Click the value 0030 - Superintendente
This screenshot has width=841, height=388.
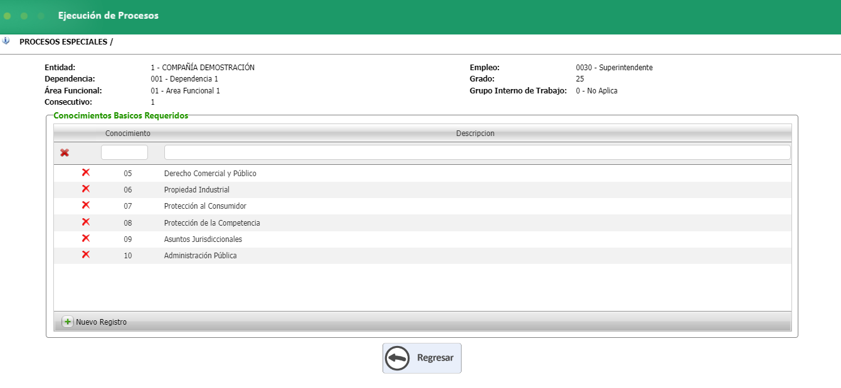pyautogui.click(x=614, y=68)
